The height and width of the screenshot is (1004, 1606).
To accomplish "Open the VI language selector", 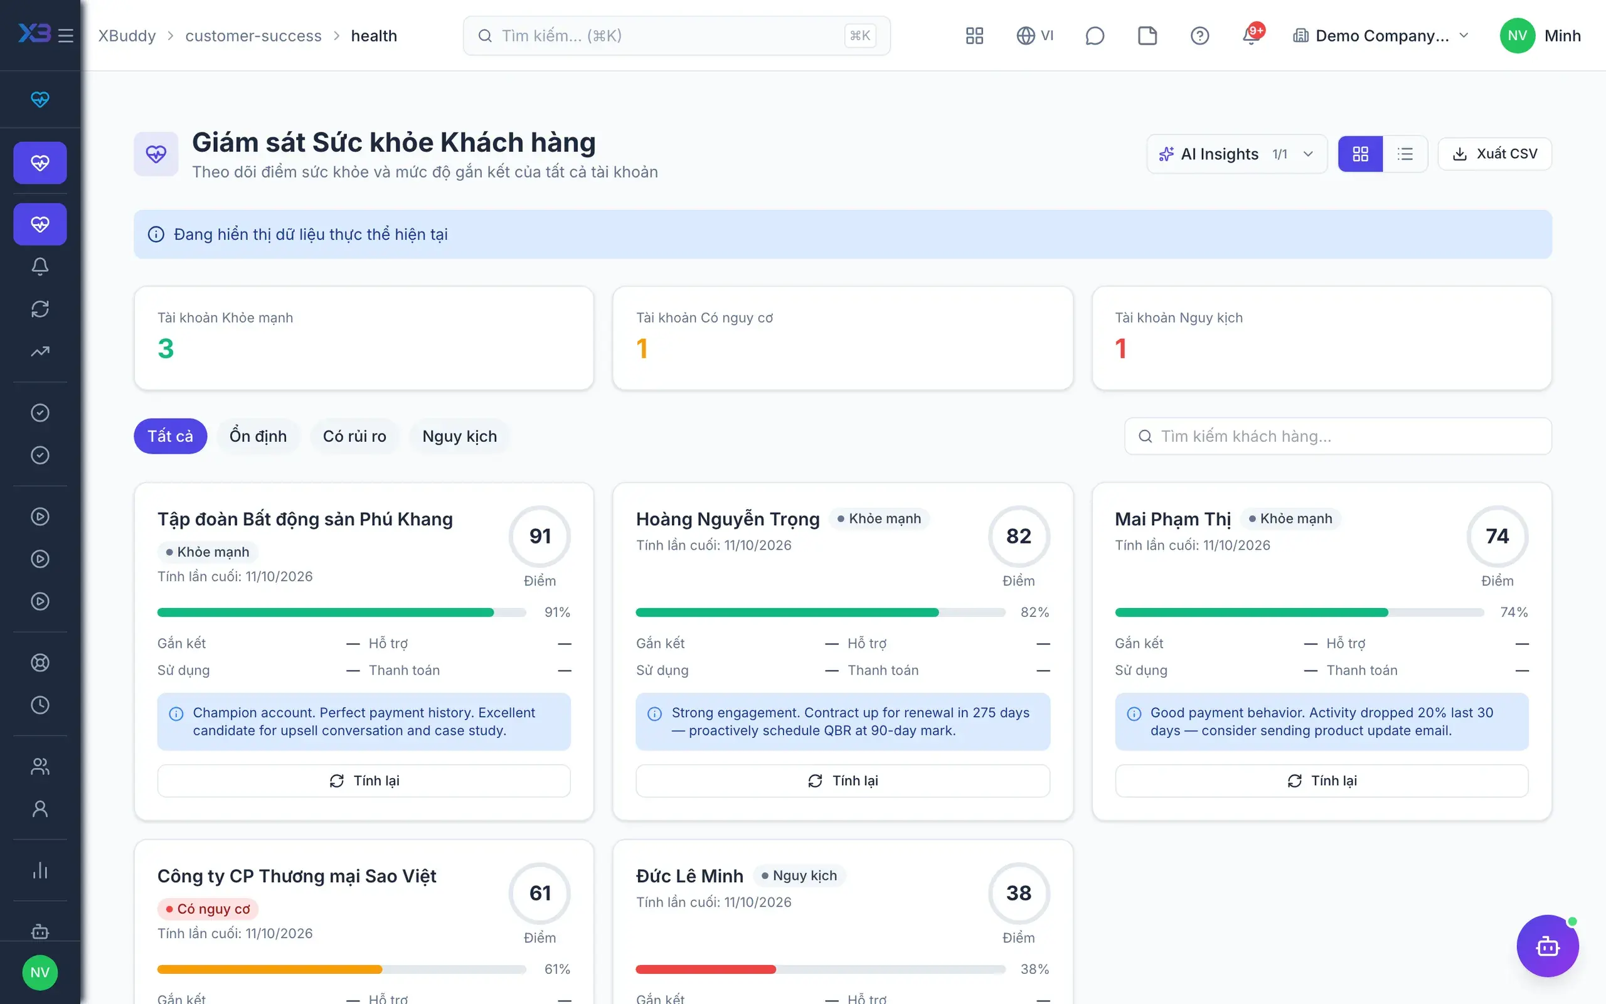I will (1034, 35).
